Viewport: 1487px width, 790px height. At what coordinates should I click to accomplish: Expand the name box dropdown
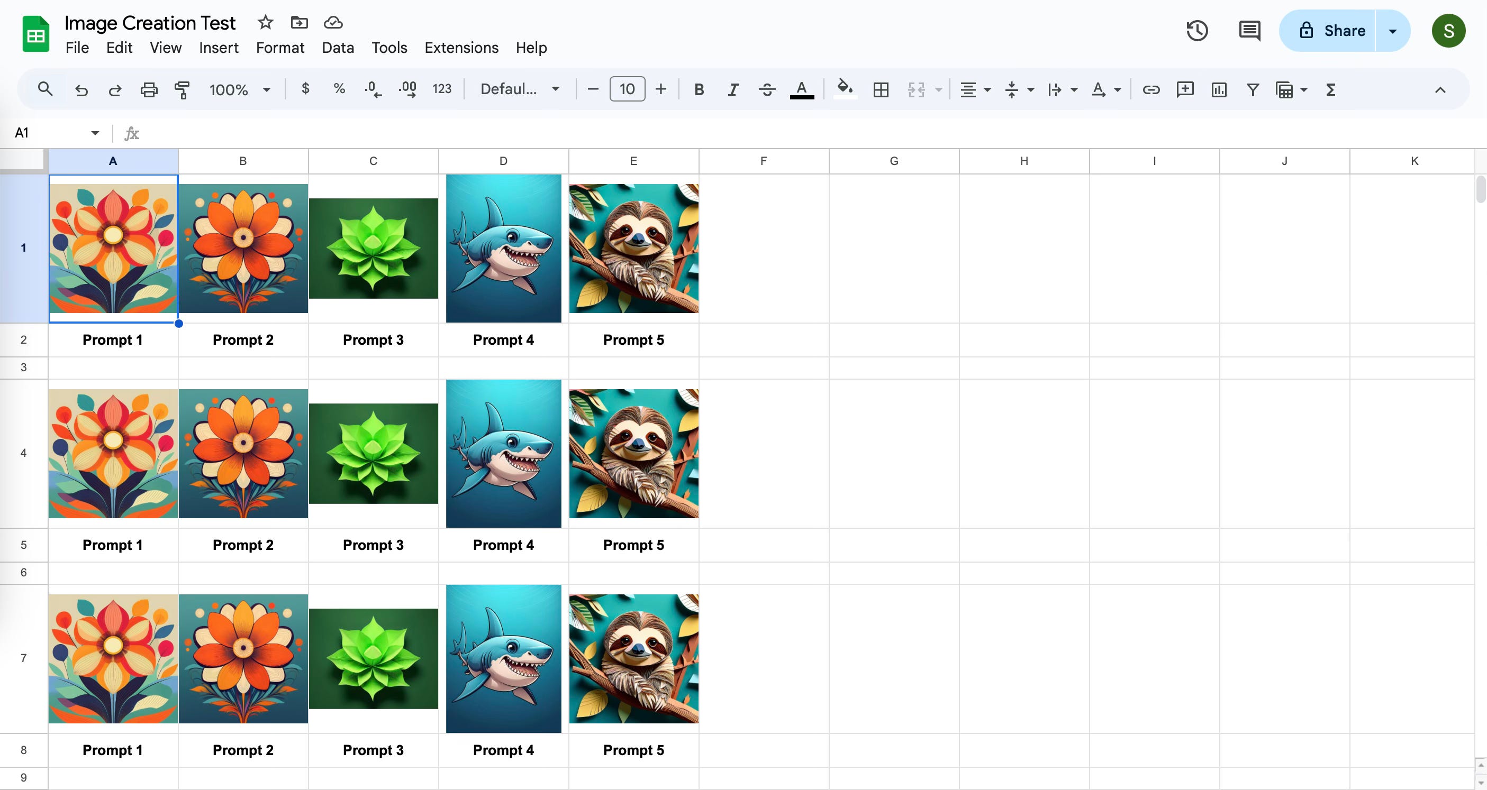(95, 133)
